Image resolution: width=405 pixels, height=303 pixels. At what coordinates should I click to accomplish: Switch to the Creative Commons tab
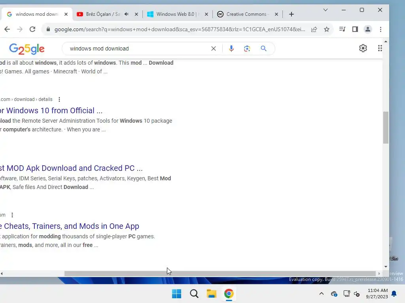point(246,14)
